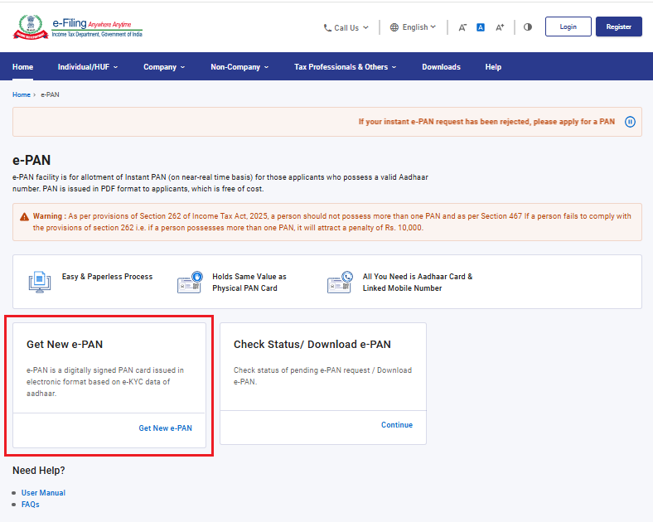The width and height of the screenshot is (653, 522).
Task: Decrease font size with A- icon
Action: 462,27
